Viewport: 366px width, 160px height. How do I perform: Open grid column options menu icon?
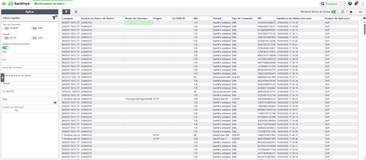364,18
